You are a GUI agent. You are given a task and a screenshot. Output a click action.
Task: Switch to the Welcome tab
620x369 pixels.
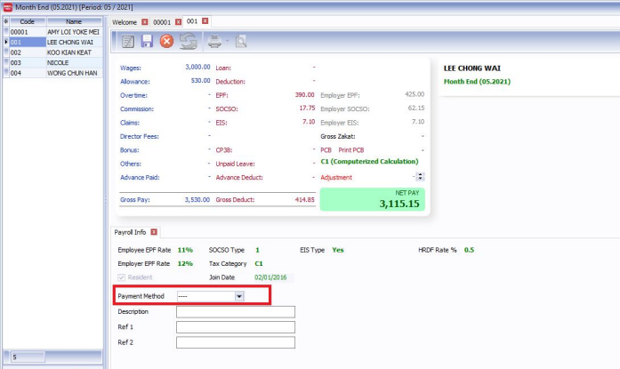pyautogui.click(x=125, y=20)
